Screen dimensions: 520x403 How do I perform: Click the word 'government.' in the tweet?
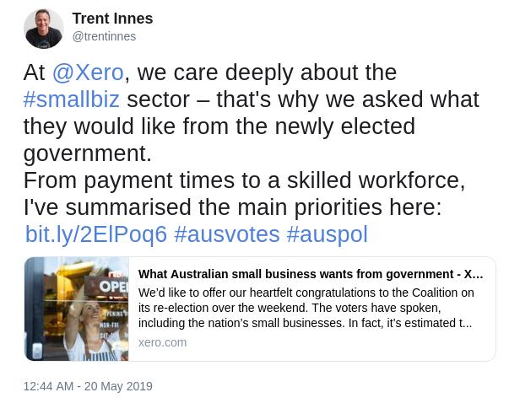tap(88, 153)
